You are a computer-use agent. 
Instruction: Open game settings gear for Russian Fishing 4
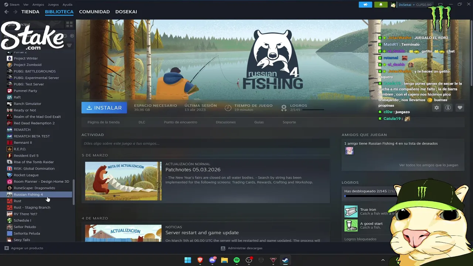pos(437,108)
